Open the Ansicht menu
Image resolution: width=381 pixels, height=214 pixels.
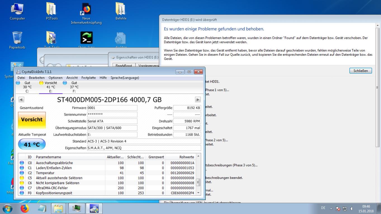pos(72,78)
